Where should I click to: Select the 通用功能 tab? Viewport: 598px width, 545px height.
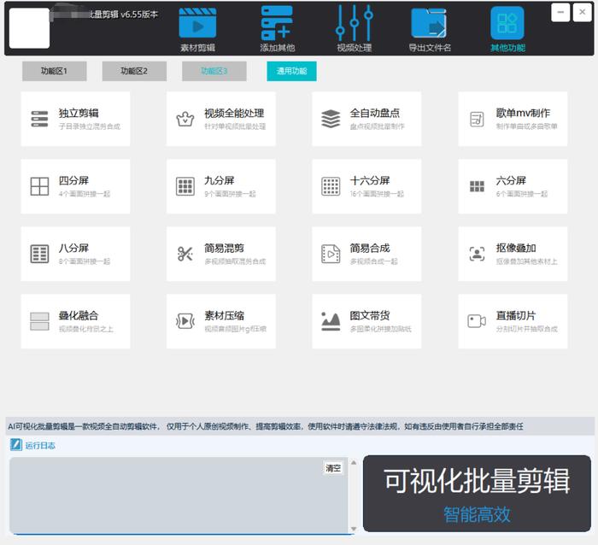pos(292,71)
